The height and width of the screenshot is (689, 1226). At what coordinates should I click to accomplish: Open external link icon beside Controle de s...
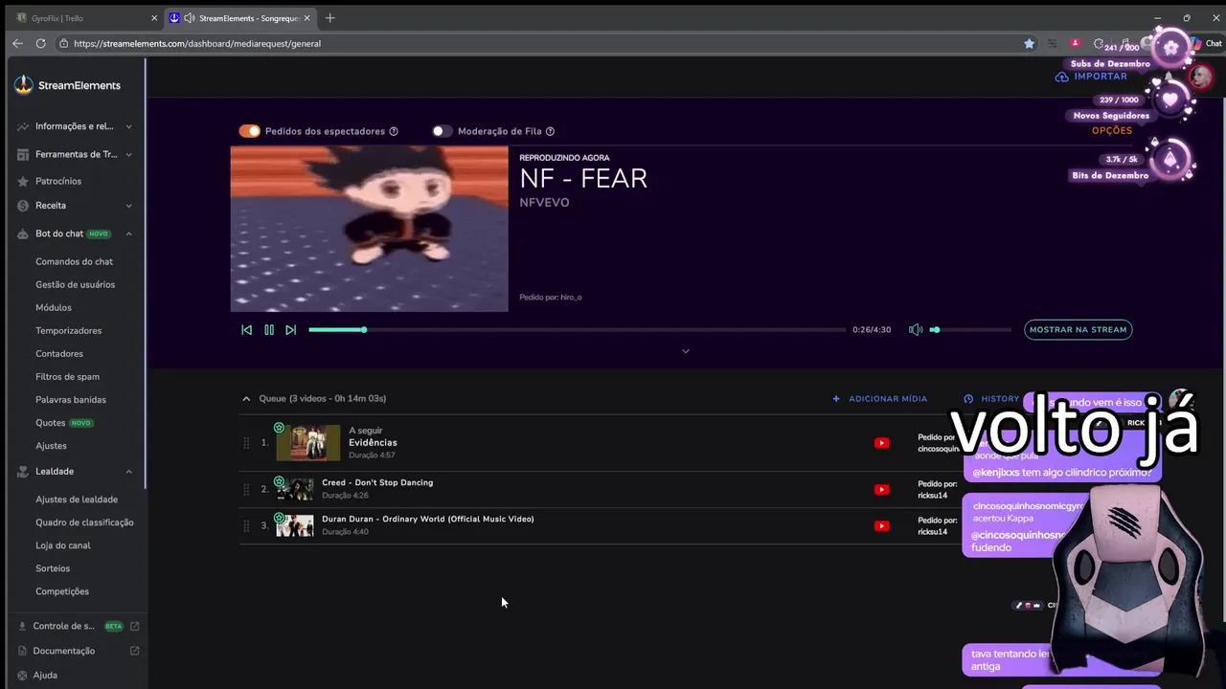click(135, 626)
